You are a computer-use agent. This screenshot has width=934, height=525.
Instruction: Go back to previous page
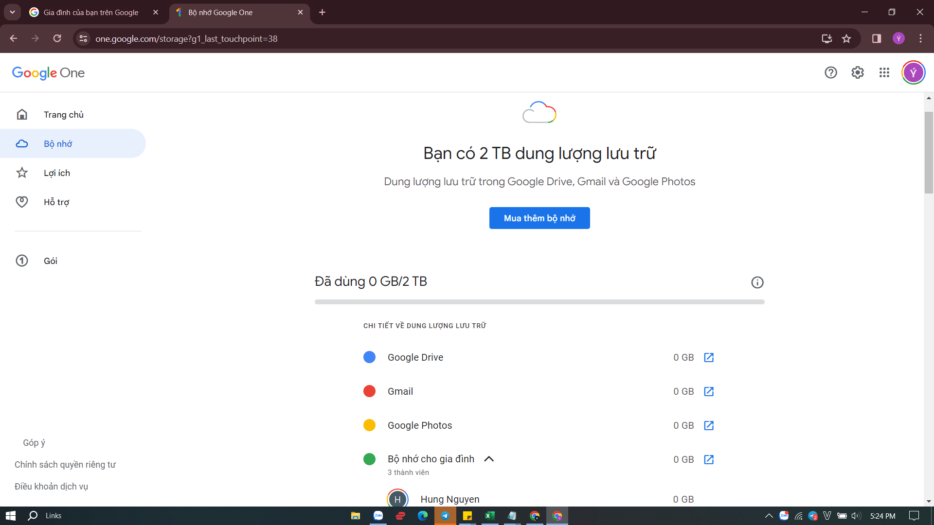[13, 38]
